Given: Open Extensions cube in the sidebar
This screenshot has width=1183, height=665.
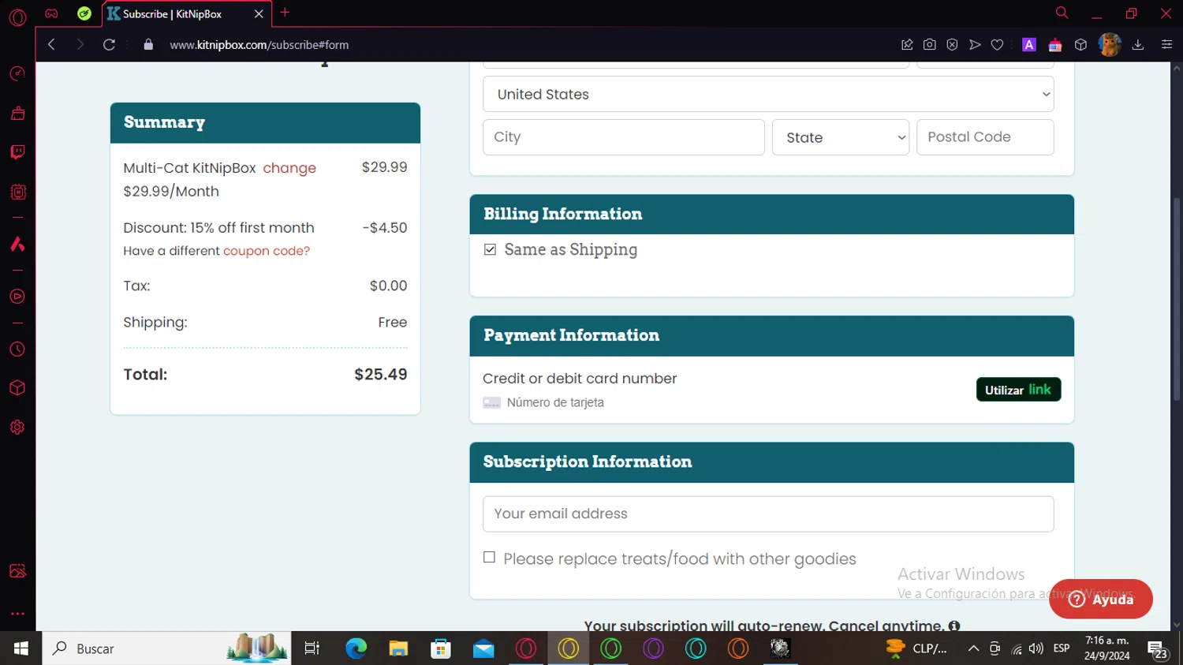Looking at the screenshot, I should point(17,388).
